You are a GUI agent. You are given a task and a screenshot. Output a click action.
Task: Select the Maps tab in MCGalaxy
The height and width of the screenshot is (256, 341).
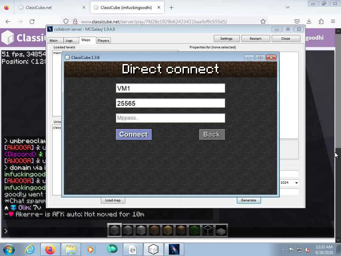86,40
